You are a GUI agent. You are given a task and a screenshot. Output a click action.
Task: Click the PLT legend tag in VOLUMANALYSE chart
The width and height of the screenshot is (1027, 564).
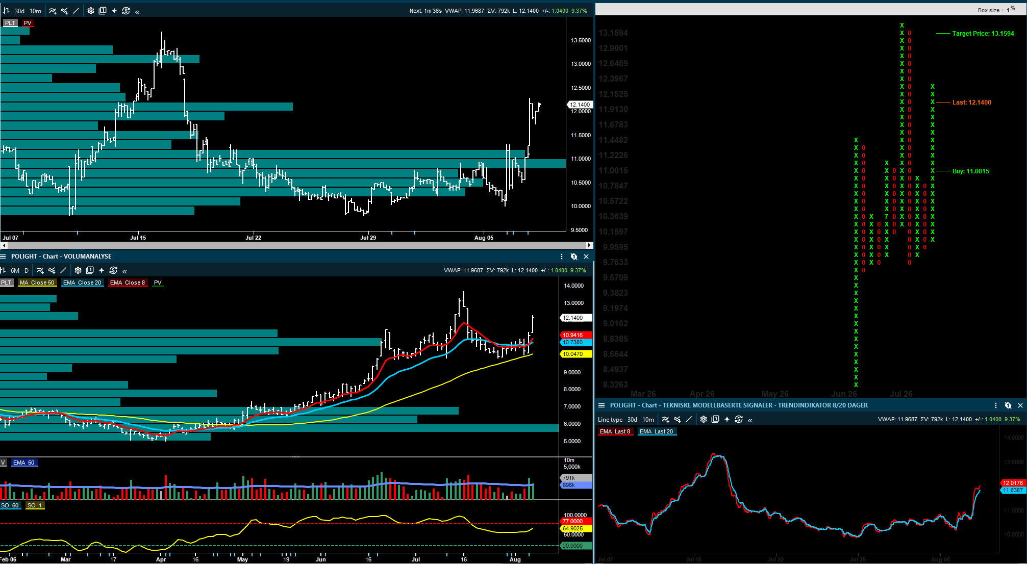6,283
